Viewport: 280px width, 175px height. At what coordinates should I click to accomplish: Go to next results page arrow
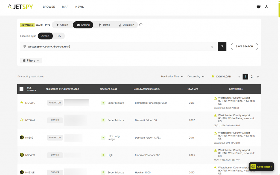coord(258,77)
